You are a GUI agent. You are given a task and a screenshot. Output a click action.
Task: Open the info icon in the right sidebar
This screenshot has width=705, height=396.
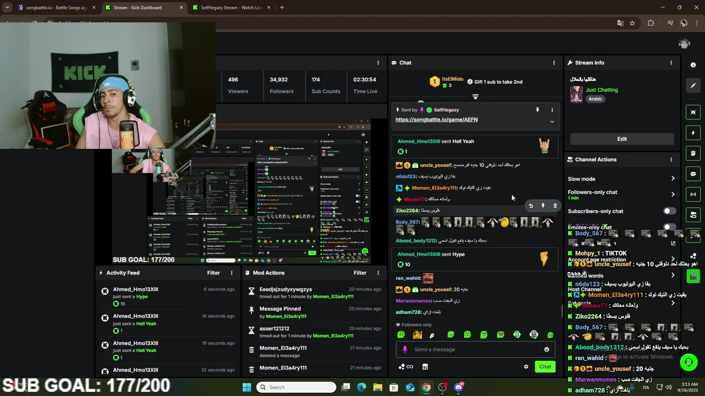coord(693,65)
